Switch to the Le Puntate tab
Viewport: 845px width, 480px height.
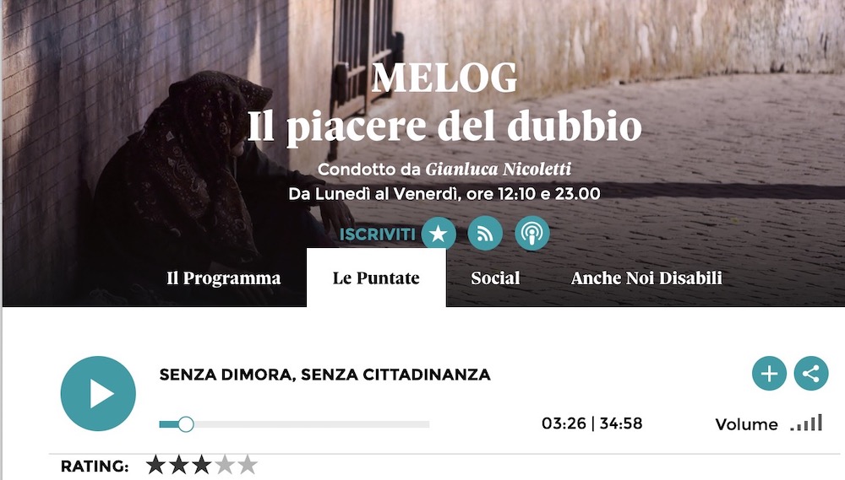click(x=376, y=278)
